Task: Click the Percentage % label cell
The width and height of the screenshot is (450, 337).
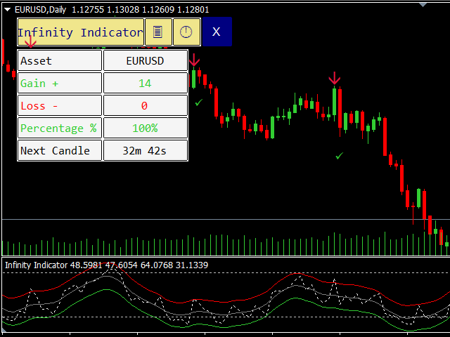Action: [x=60, y=128]
